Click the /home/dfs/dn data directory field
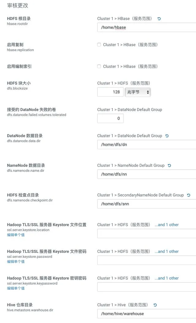This screenshot has width=196, height=323. click(147, 145)
